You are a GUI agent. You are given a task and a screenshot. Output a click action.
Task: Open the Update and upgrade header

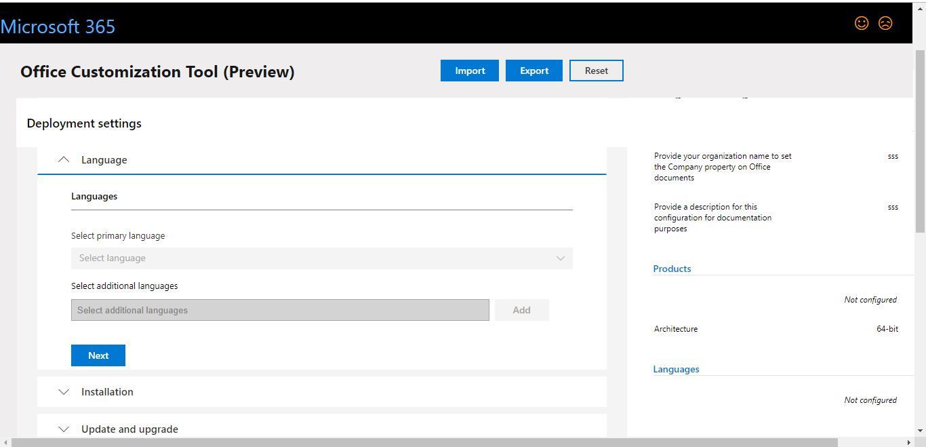pyautogui.click(x=322, y=429)
